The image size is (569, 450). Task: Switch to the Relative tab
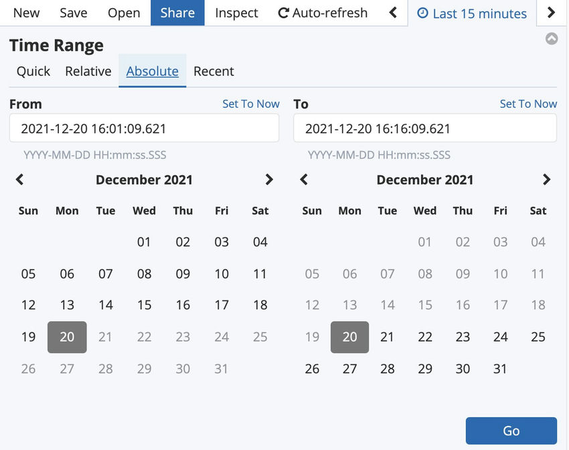[x=88, y=71]
